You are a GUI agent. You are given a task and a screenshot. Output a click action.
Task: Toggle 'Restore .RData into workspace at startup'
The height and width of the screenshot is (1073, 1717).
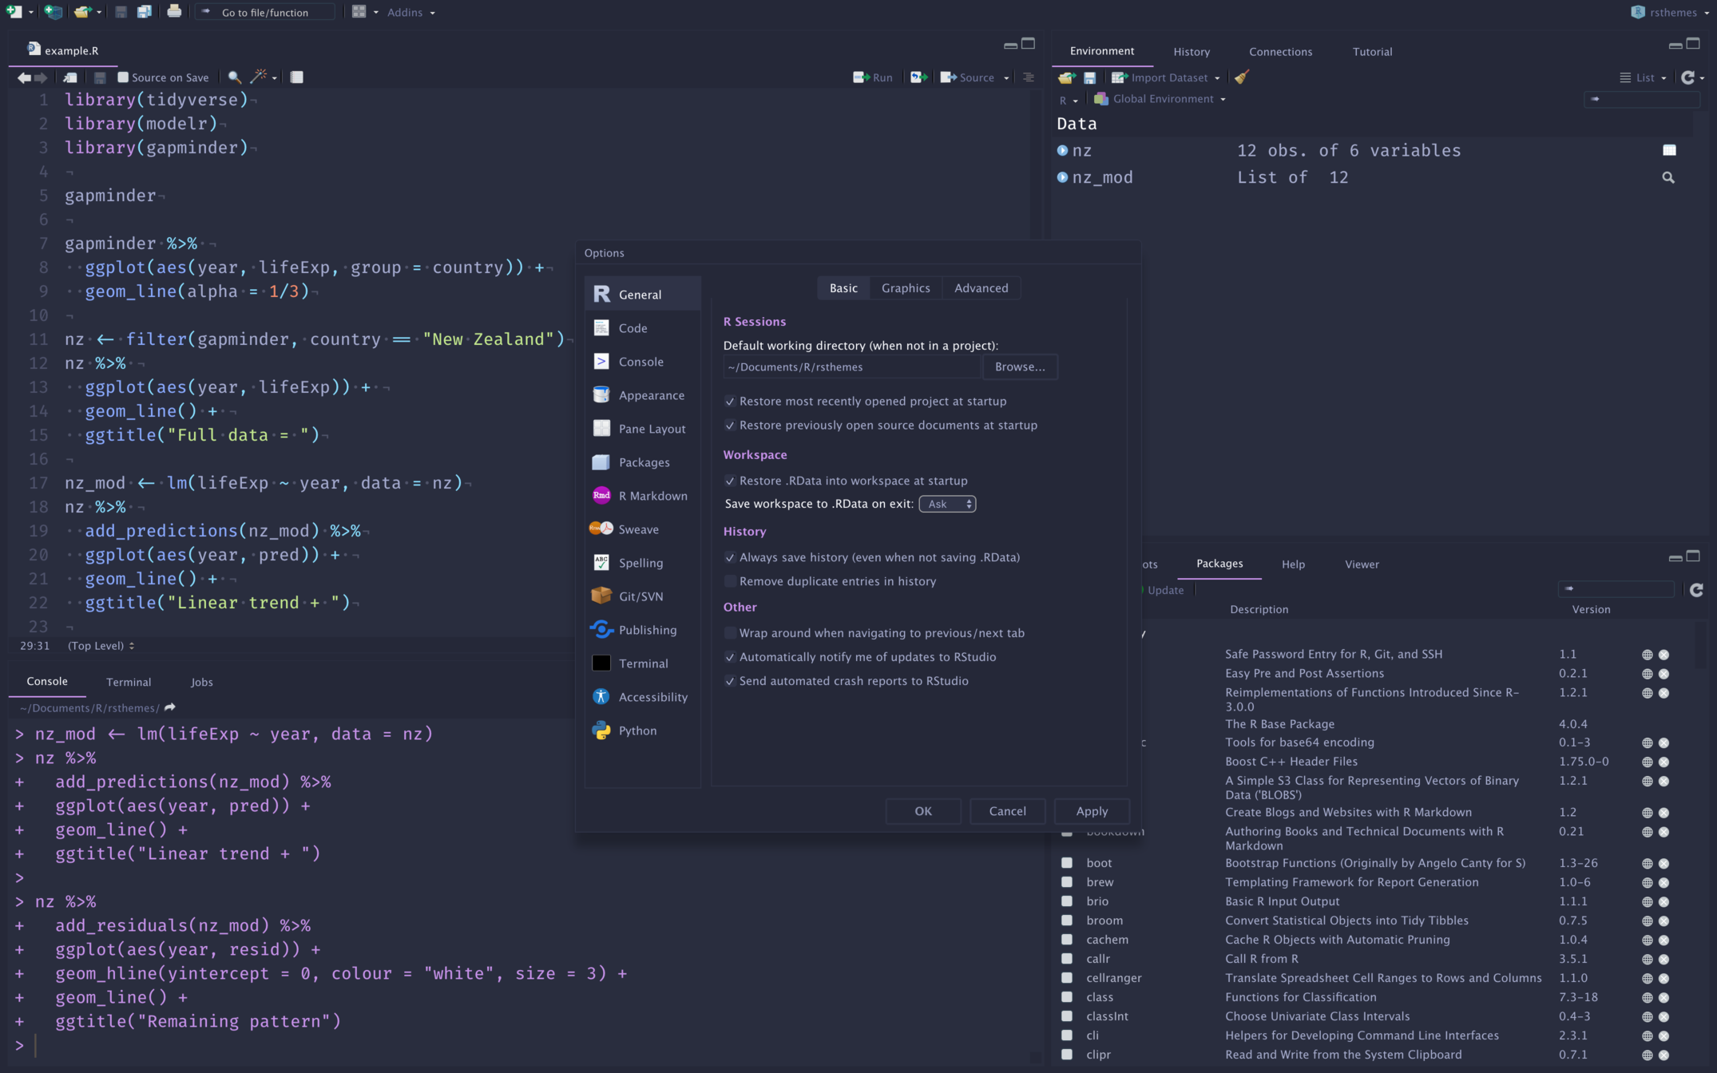coord(729,480)
